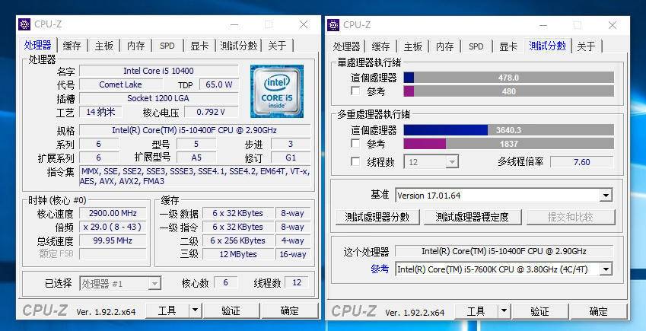Minimize the right CPU-Z window

(543, 25)
